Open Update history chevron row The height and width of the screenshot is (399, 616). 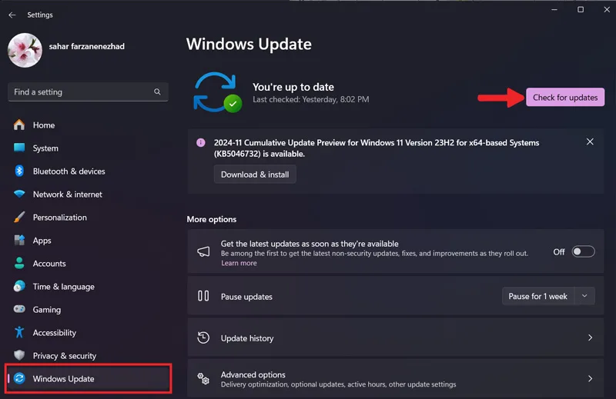(396, 337)
